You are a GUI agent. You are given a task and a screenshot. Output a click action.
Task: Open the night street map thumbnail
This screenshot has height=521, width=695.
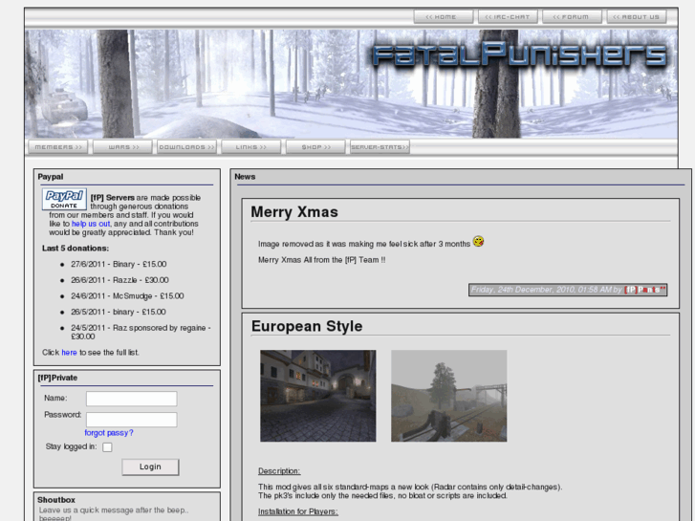coord(317,396)
